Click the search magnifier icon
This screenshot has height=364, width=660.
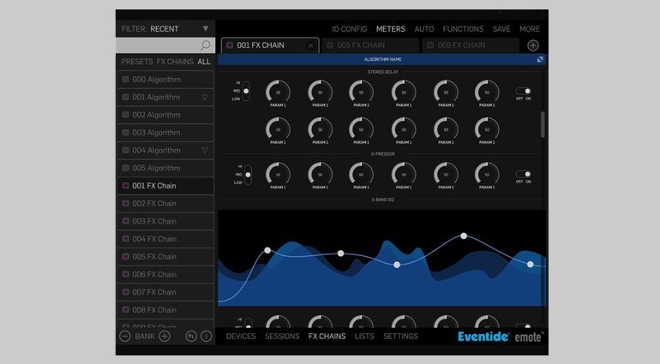coord(205,45)
